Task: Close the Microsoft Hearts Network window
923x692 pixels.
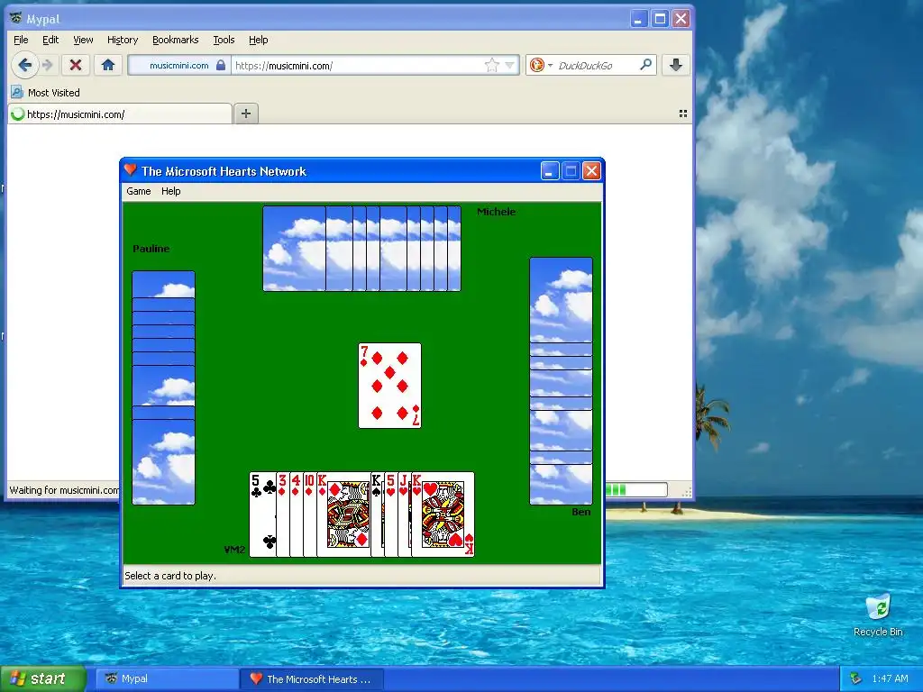Action: tap(591, 171)
